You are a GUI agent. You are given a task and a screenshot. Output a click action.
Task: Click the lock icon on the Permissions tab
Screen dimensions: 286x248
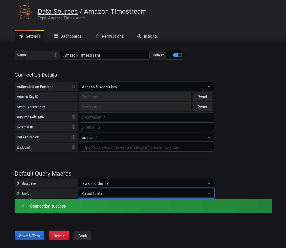click(97, 36)
